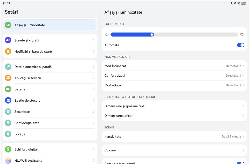Image resolution: width=249 pixels, height=164 pixels.
Task: Toggle the Rezoluție inteligentă switch
Action: click(240, 163)
